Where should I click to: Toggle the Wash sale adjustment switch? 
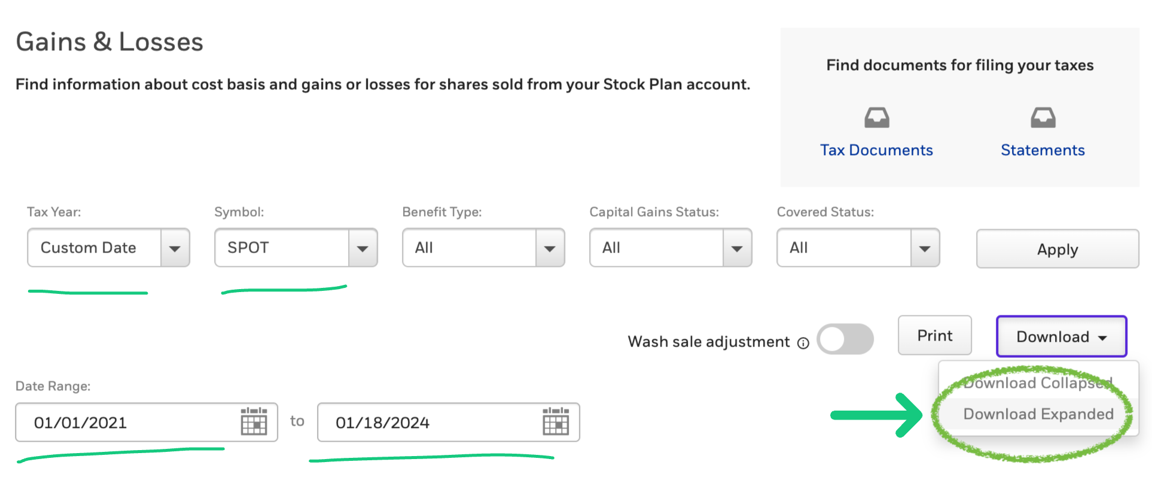pos(845,339)
